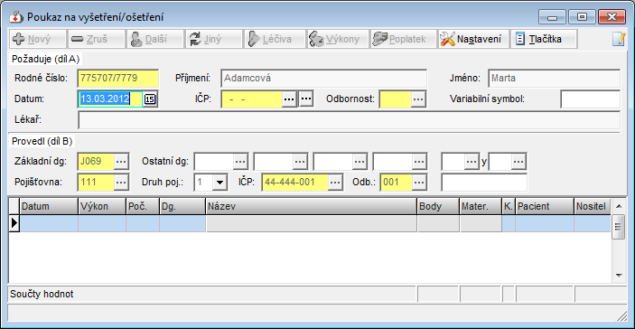
Task: Click the Další toolbar button
Action: pos(154,39)
